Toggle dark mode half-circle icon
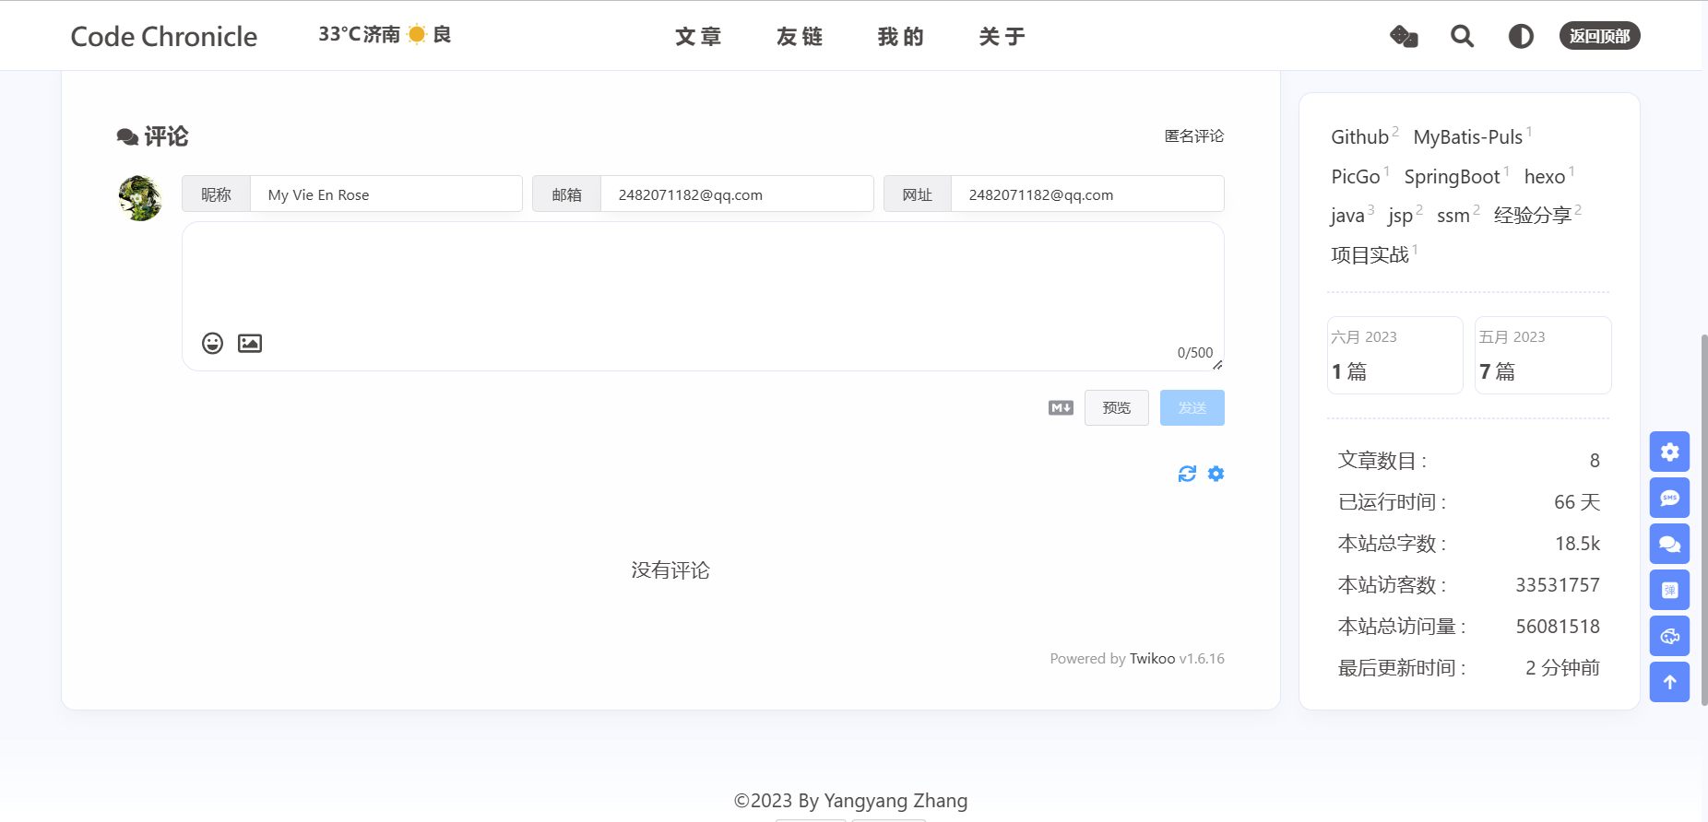The image size is (1708, 822). pos(1521,36)
